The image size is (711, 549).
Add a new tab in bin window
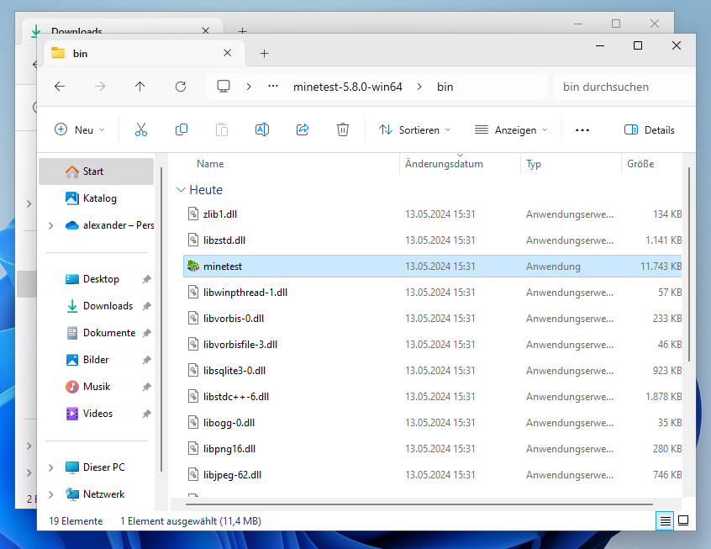click(265, 54)
